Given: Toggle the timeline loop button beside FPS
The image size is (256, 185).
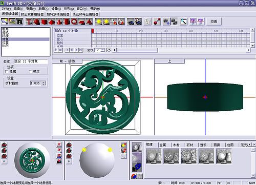Looking at the screenshot, I should 109,50.
